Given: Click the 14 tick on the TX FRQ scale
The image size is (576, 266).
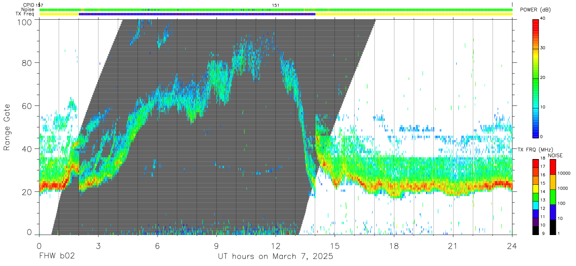Looking at the screenshot, I should (543, 191).
